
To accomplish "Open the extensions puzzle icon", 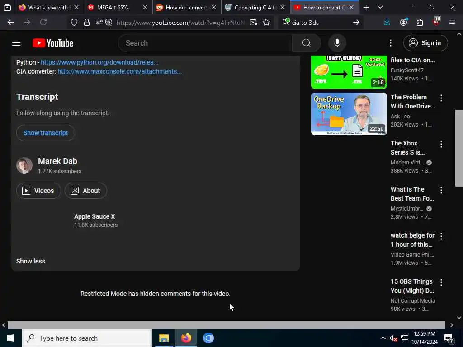I will click(420, 23).
